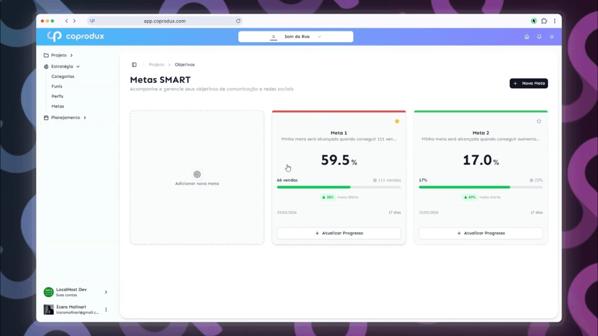Click the LocalHost Dev green account icon

tap(49, 292)
